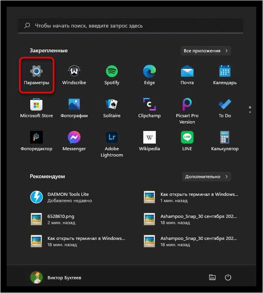The height and width of the screenshot is (293, 263).
Task: Click thumbnail icon of 6528610.png
Action: 36,219
